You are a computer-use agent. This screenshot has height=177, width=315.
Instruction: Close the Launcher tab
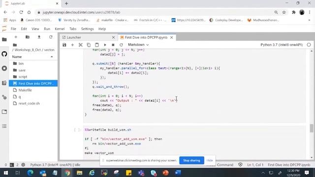(113, 37)
